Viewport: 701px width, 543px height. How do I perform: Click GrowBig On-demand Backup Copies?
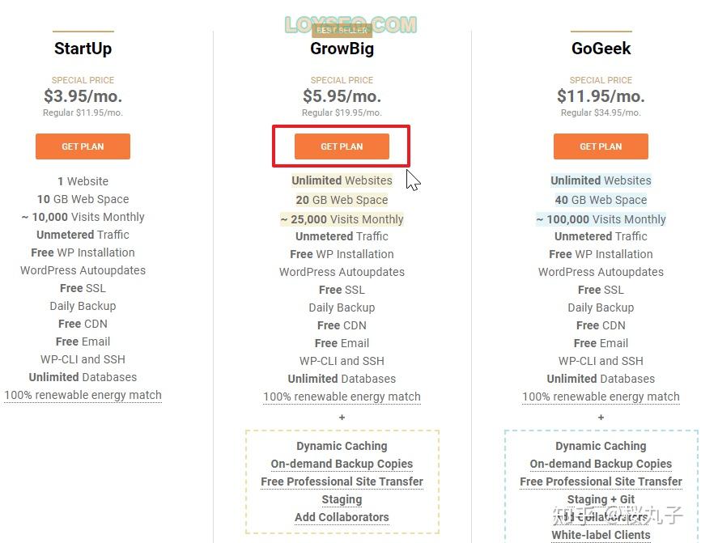tap(342, 464)
